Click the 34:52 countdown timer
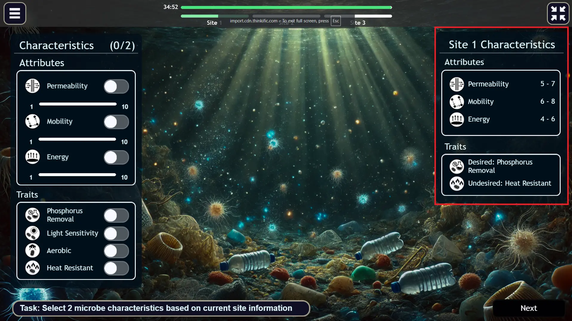 click(171, 7)
